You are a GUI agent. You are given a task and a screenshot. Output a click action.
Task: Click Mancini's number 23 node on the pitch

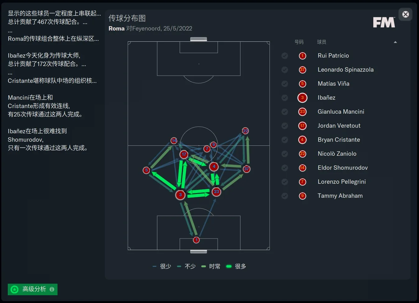(x=216, y=192)
